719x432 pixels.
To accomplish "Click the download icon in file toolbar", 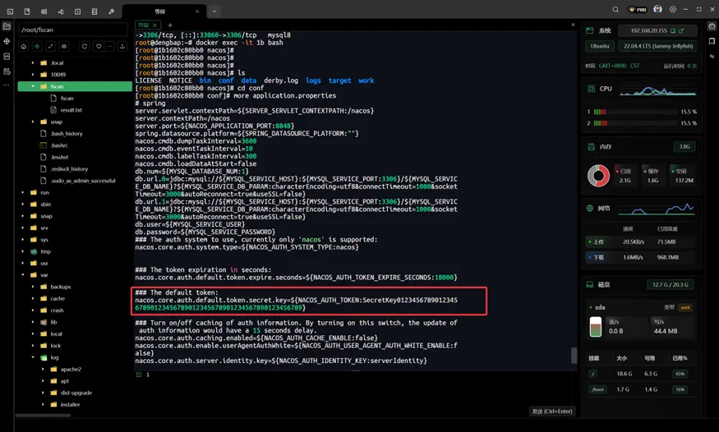I will tap(122, 46).
